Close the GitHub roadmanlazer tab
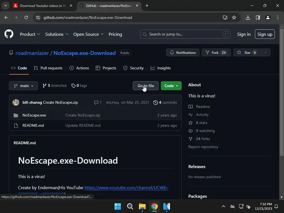The height and width of the screenshot is (213, 284). [137, 6]
